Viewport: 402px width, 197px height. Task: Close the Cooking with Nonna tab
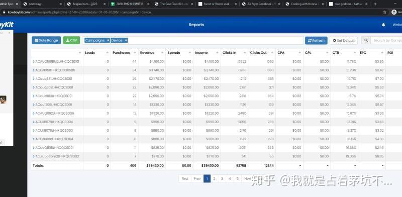pos(323,4)
